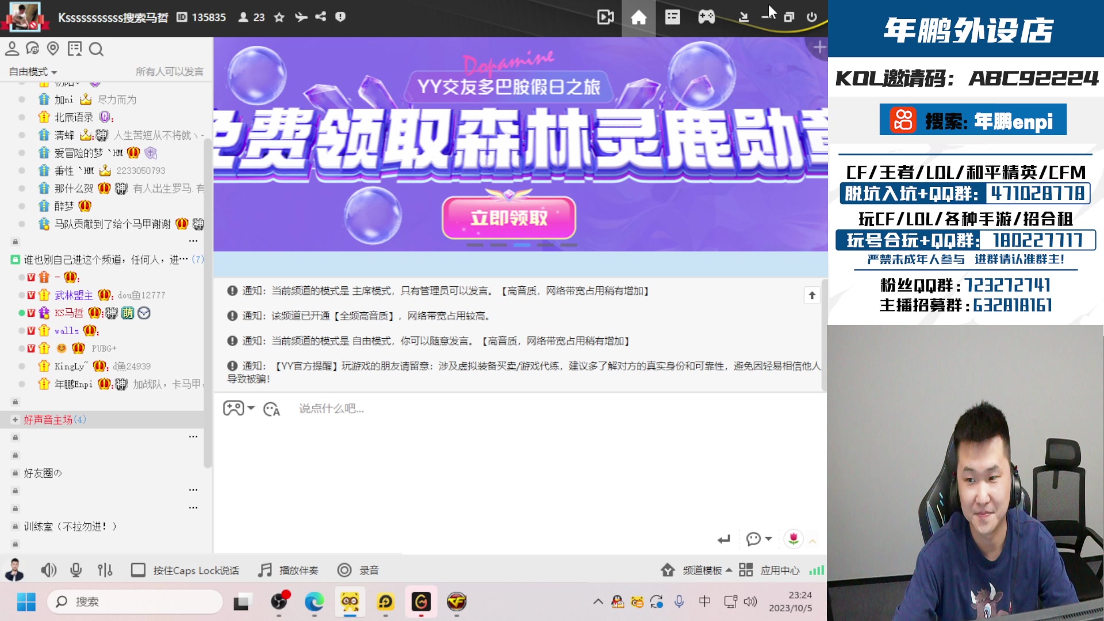
Task: Select user 年鹏Enpi in channel list
Action: coord(74,384)
